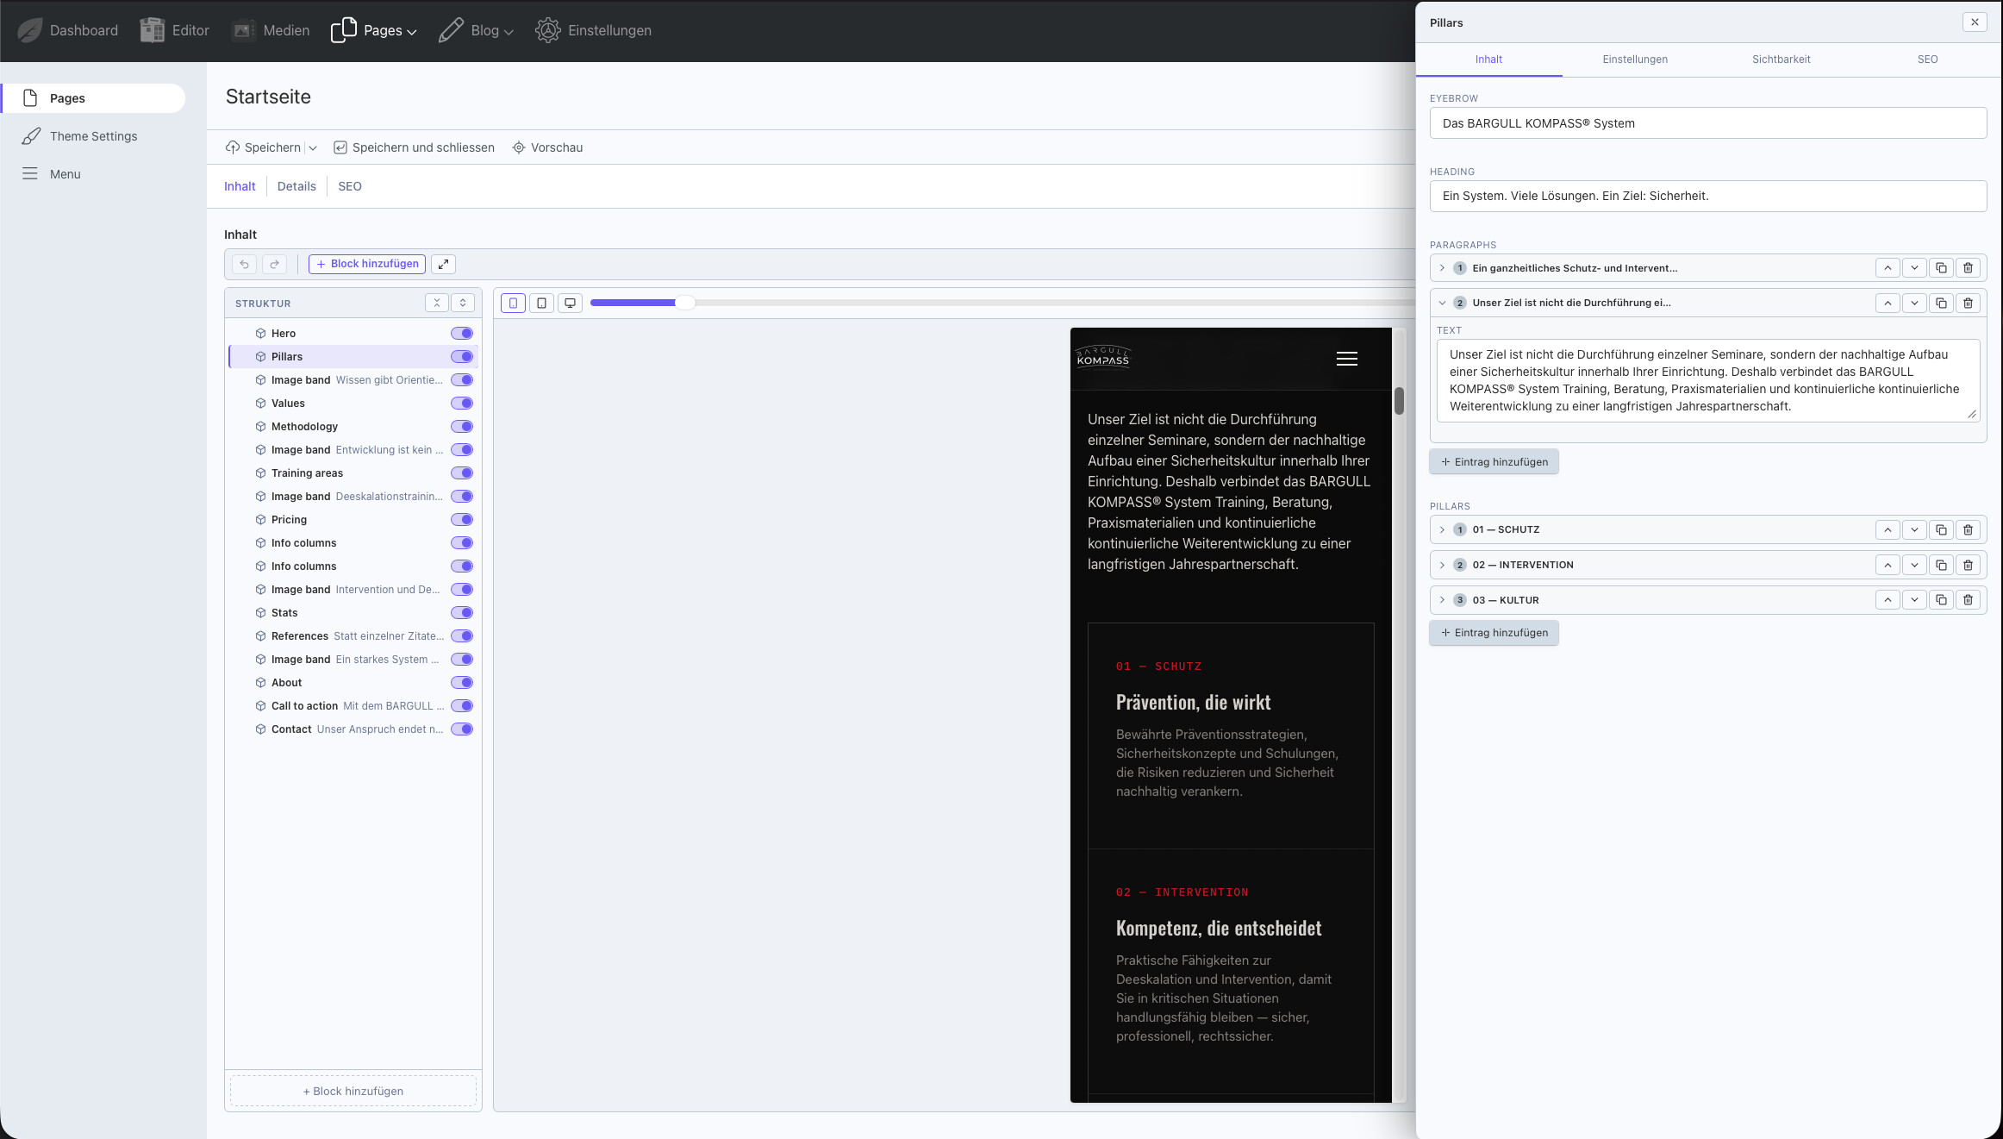Delete the 03 — KULTUR pillar
Screen dimensions: 2003x1139
[x=1968, y=600]
